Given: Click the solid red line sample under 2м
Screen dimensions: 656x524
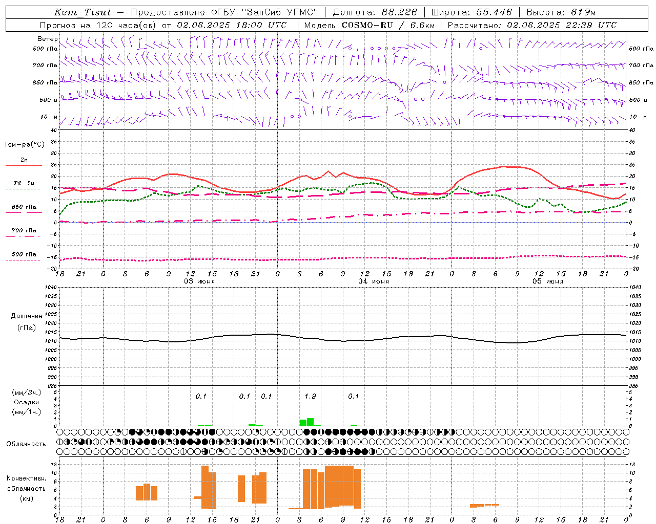Looking at the screenshot, I should pyautogui.click(x=24, y=166).
